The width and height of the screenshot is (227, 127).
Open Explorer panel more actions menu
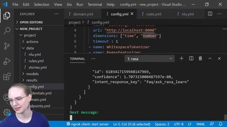coord(56,14)
